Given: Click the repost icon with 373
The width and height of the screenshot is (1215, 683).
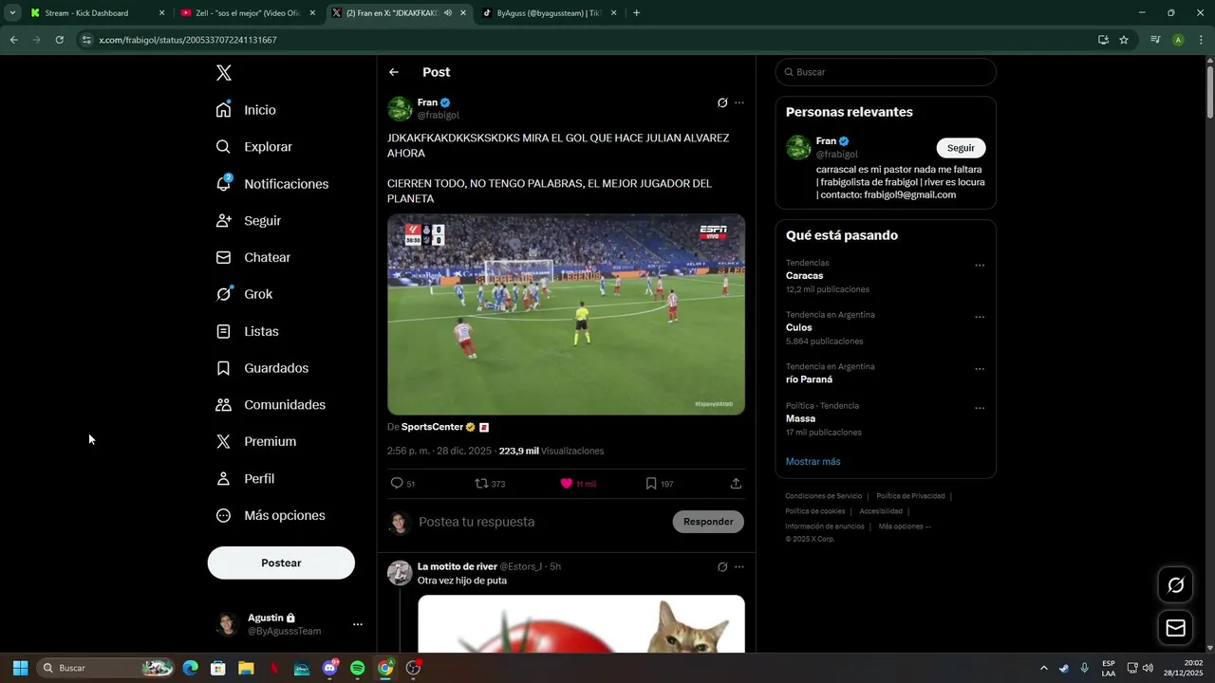Looking at the screenshot, I should click(481, 484).
